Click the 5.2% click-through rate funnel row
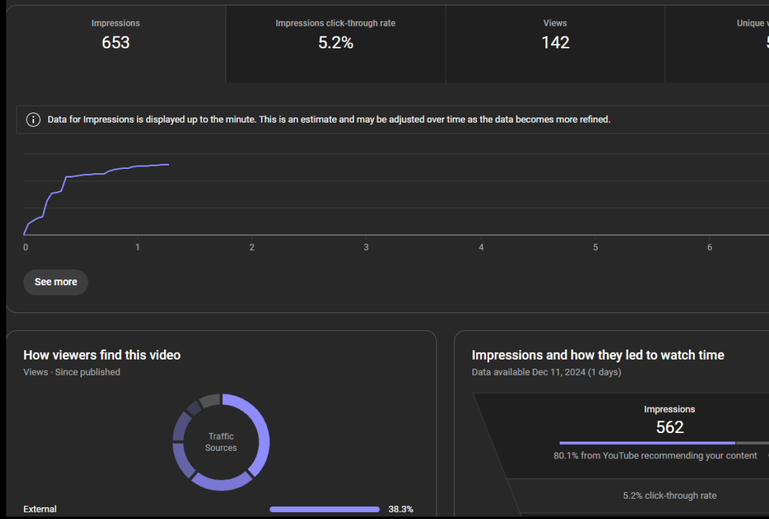 [669, 495]
